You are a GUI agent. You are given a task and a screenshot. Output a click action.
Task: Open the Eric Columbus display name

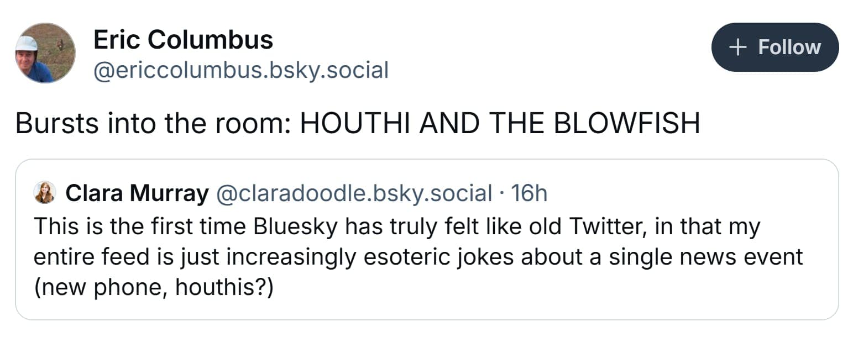click(183, 40)
